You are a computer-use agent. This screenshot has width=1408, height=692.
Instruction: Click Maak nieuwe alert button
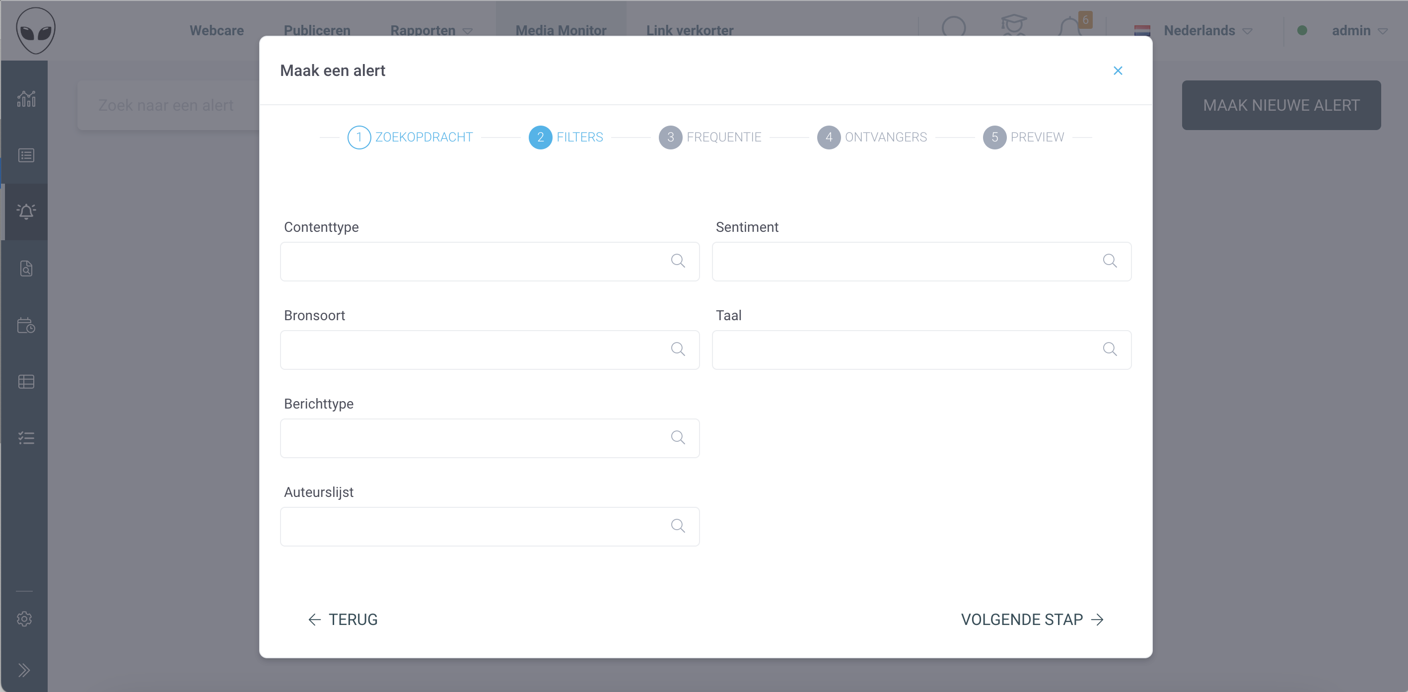pos(1281,105)
